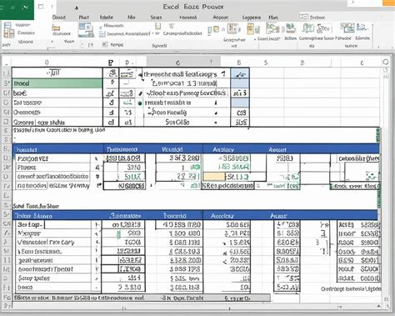
Task: Select column header 'S'
Action: click(266, 63)
